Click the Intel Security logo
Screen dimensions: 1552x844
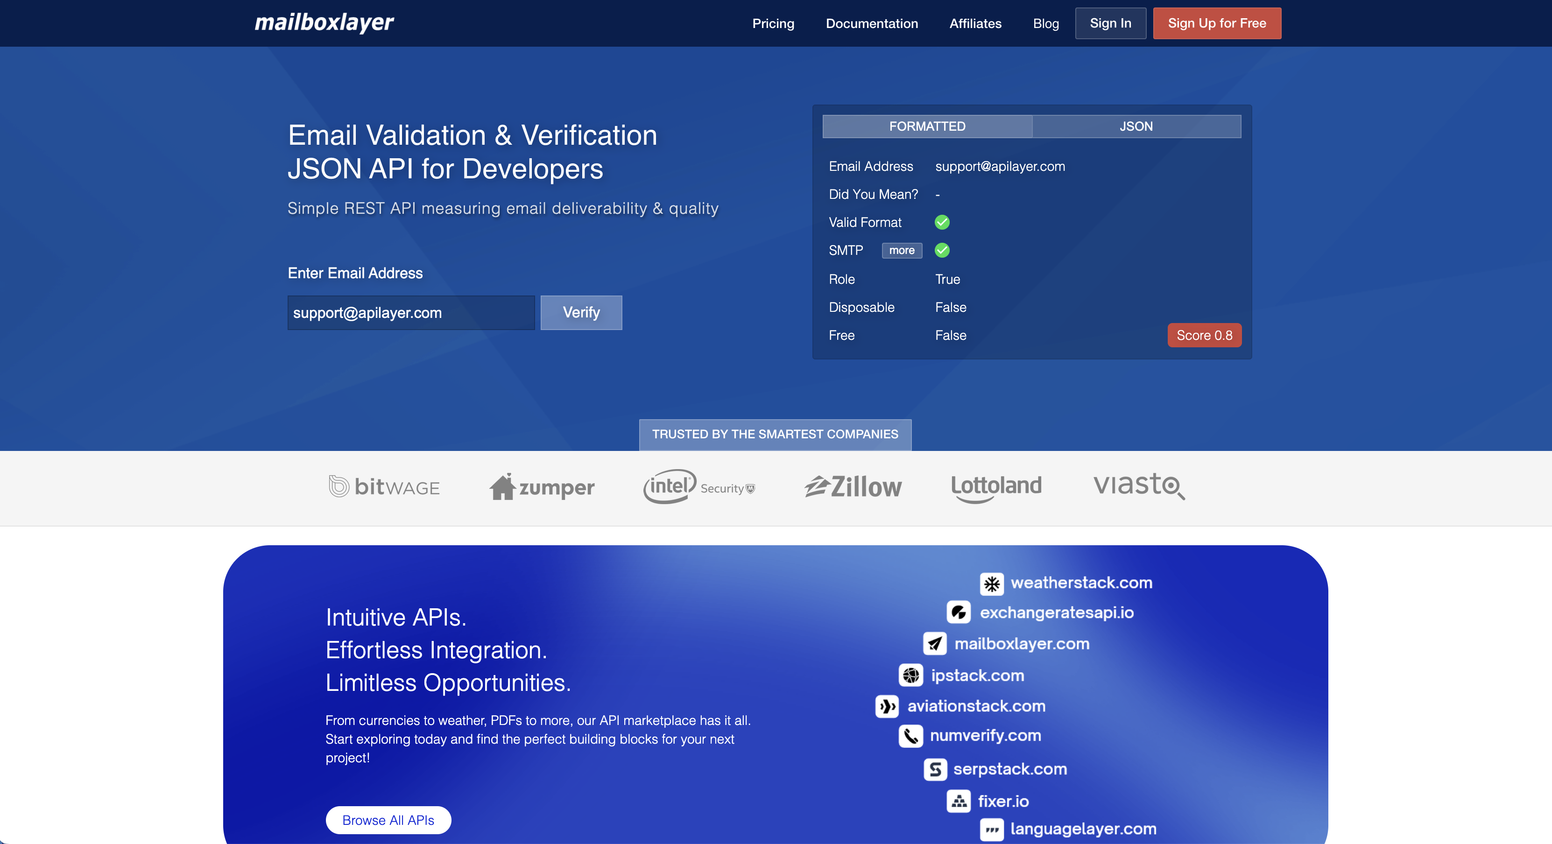click(x=699, y=487)
